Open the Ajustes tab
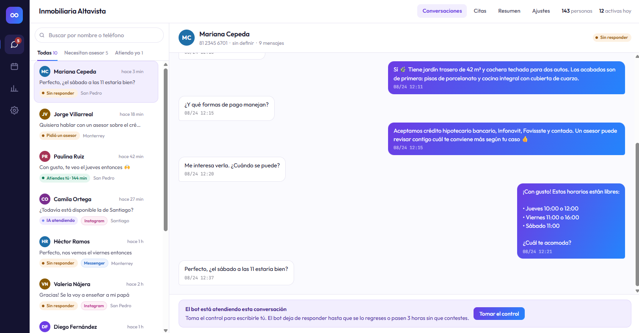 point(541,11)
